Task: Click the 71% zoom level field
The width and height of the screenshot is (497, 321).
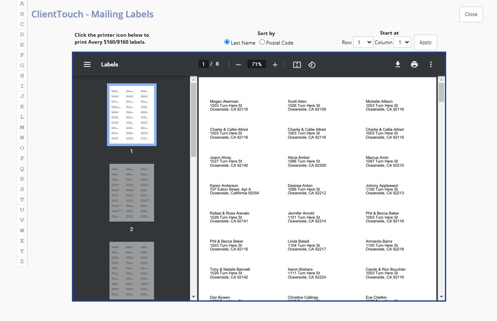Action: (x=257, y=64)
